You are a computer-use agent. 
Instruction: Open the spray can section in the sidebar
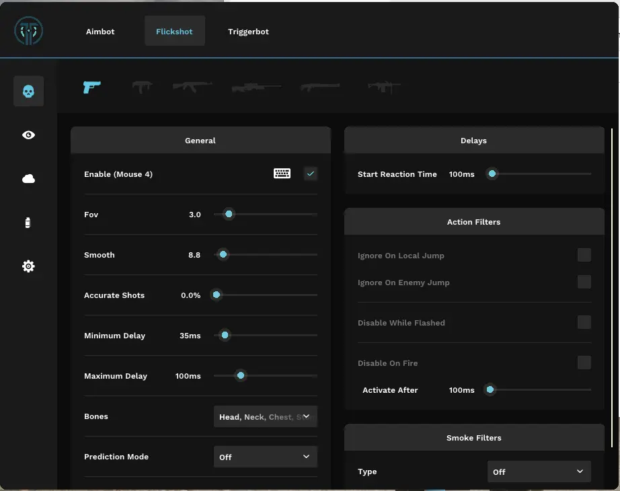(28, 223)
